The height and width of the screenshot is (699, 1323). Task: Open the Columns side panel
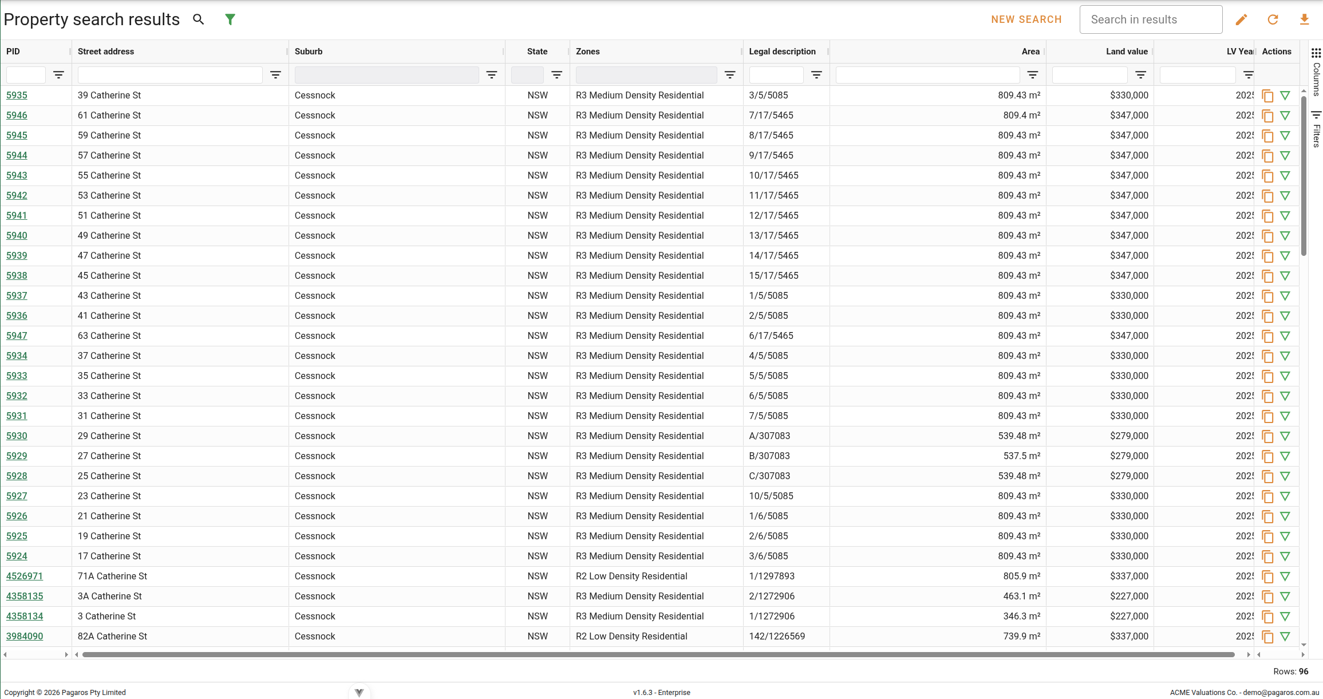click(x=1316, y=72)
